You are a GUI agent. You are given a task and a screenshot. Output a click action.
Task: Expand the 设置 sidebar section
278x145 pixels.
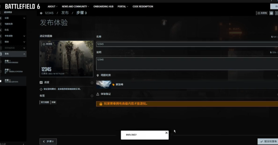pos(24,18)
